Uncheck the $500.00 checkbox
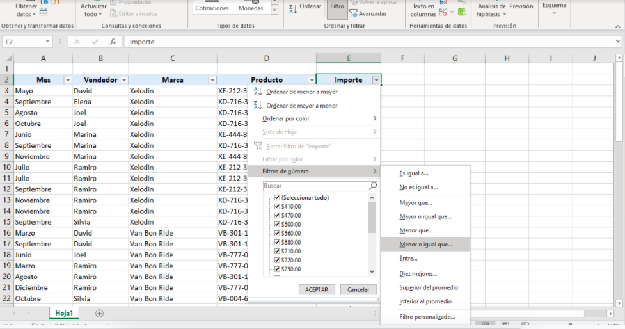This screenshot has height=329, width=625. [x=277, y=224]
